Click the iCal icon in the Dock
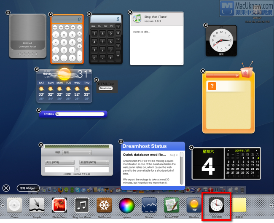 pos(118,190)
